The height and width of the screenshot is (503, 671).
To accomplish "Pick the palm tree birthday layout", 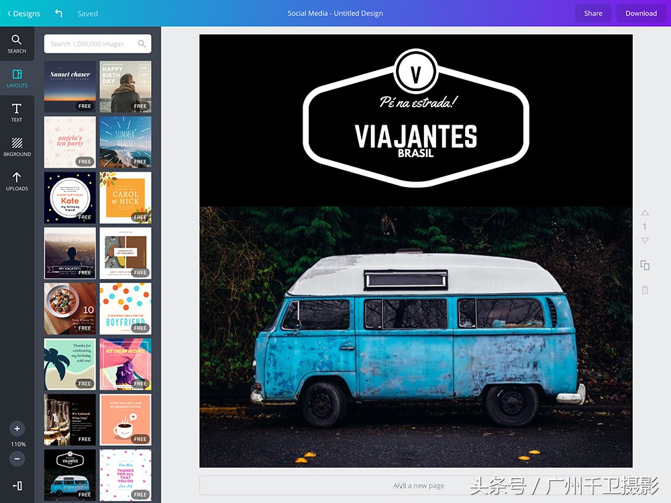I will point(70,364).
